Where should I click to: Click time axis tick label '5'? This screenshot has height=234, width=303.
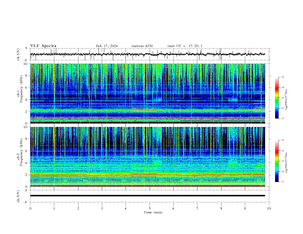(150, 208)
